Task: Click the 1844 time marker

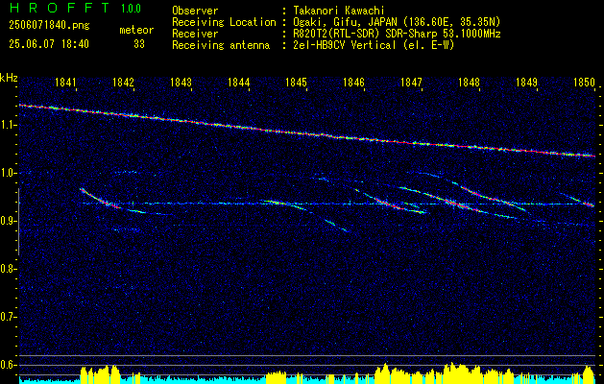Action: coord(238,83)
